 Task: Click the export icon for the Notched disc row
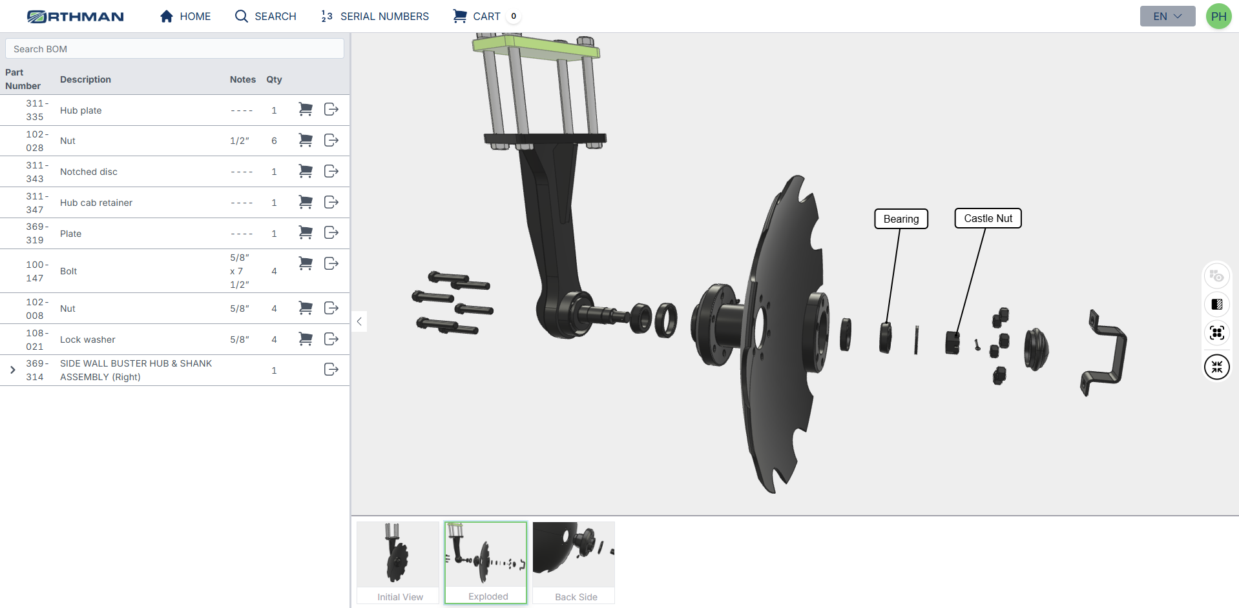coord(331,171)
